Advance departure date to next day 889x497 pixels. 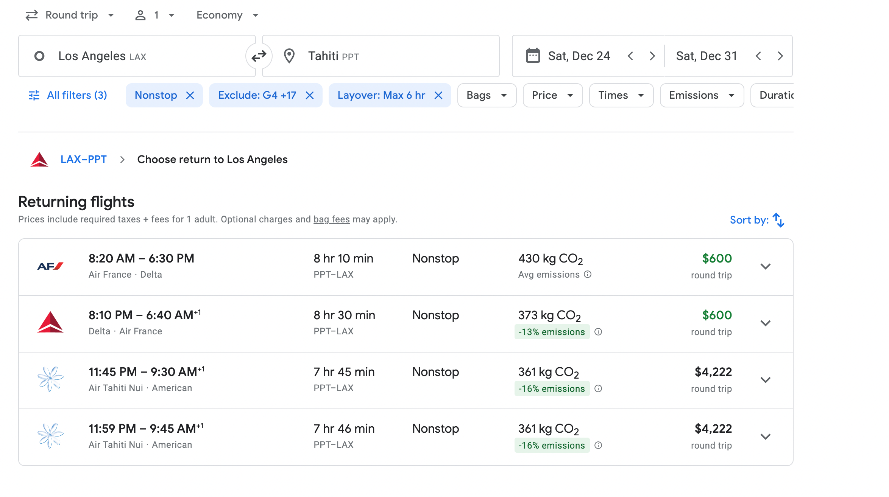pyautogui.click(x=652, y=56)
